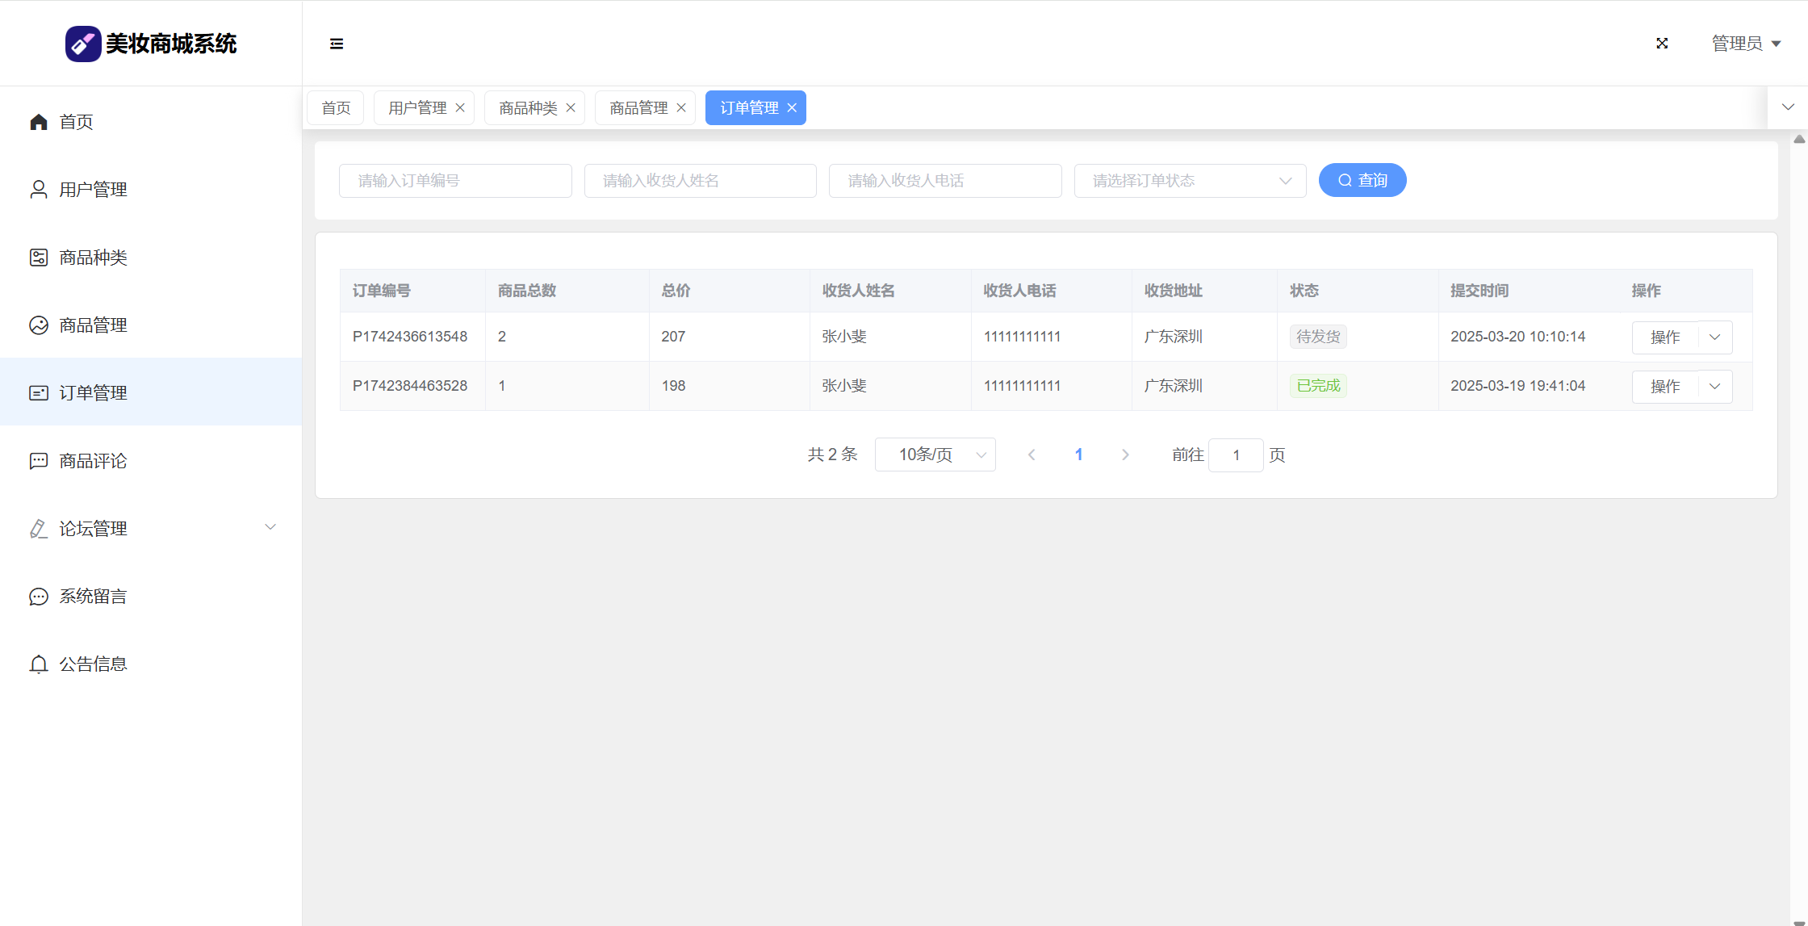Click the sidebar collapse hamburger icon

[x=337, y=44]
